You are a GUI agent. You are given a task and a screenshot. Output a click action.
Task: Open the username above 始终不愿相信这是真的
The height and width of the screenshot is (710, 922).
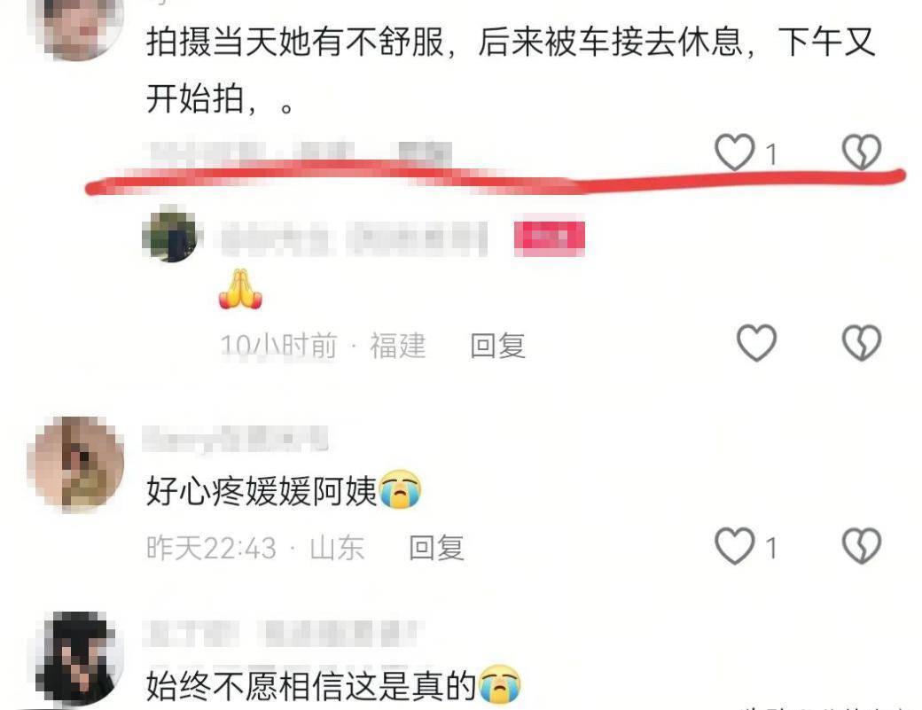(281, 634)
